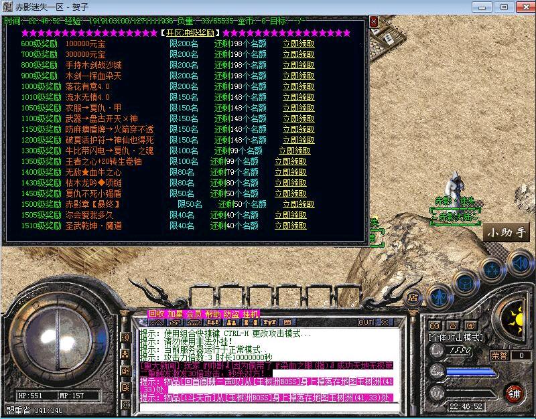536x419 pixels.
Task: Click the 落花有意4.0 reward name
Action: tap(88, 86)
